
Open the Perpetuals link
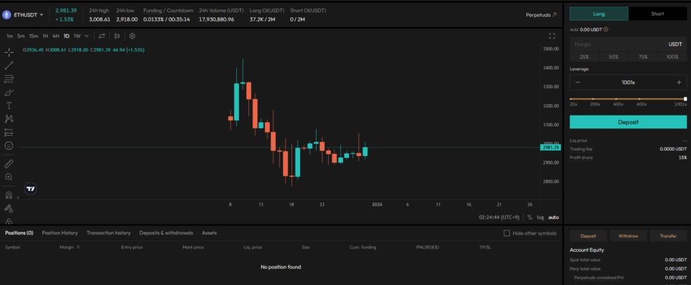pos(541,14)
